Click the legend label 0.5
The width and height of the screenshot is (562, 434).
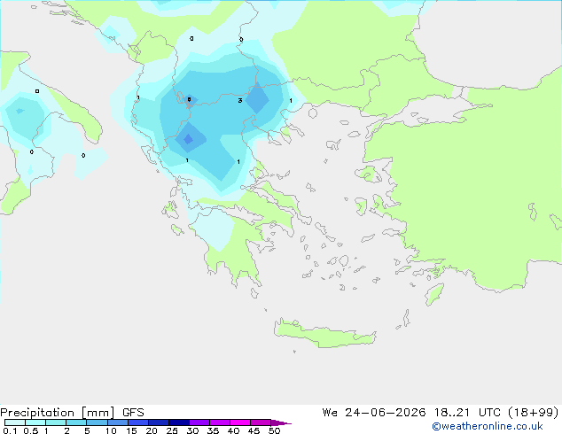point(31,430)
